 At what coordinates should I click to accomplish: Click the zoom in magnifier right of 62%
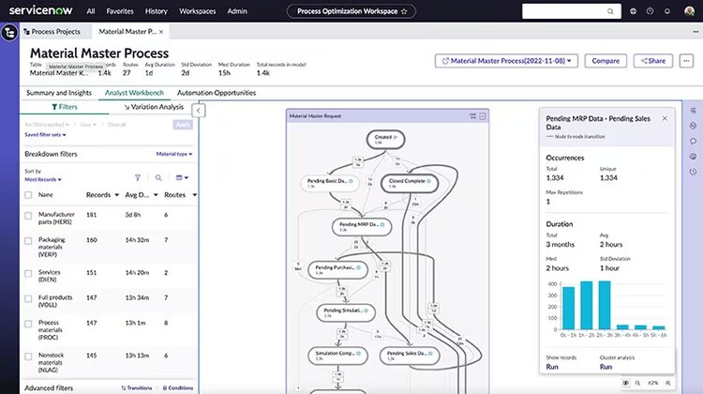pos(668,383)
